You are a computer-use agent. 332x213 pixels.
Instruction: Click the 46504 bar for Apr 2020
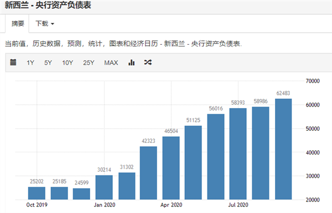pos(171,168)
